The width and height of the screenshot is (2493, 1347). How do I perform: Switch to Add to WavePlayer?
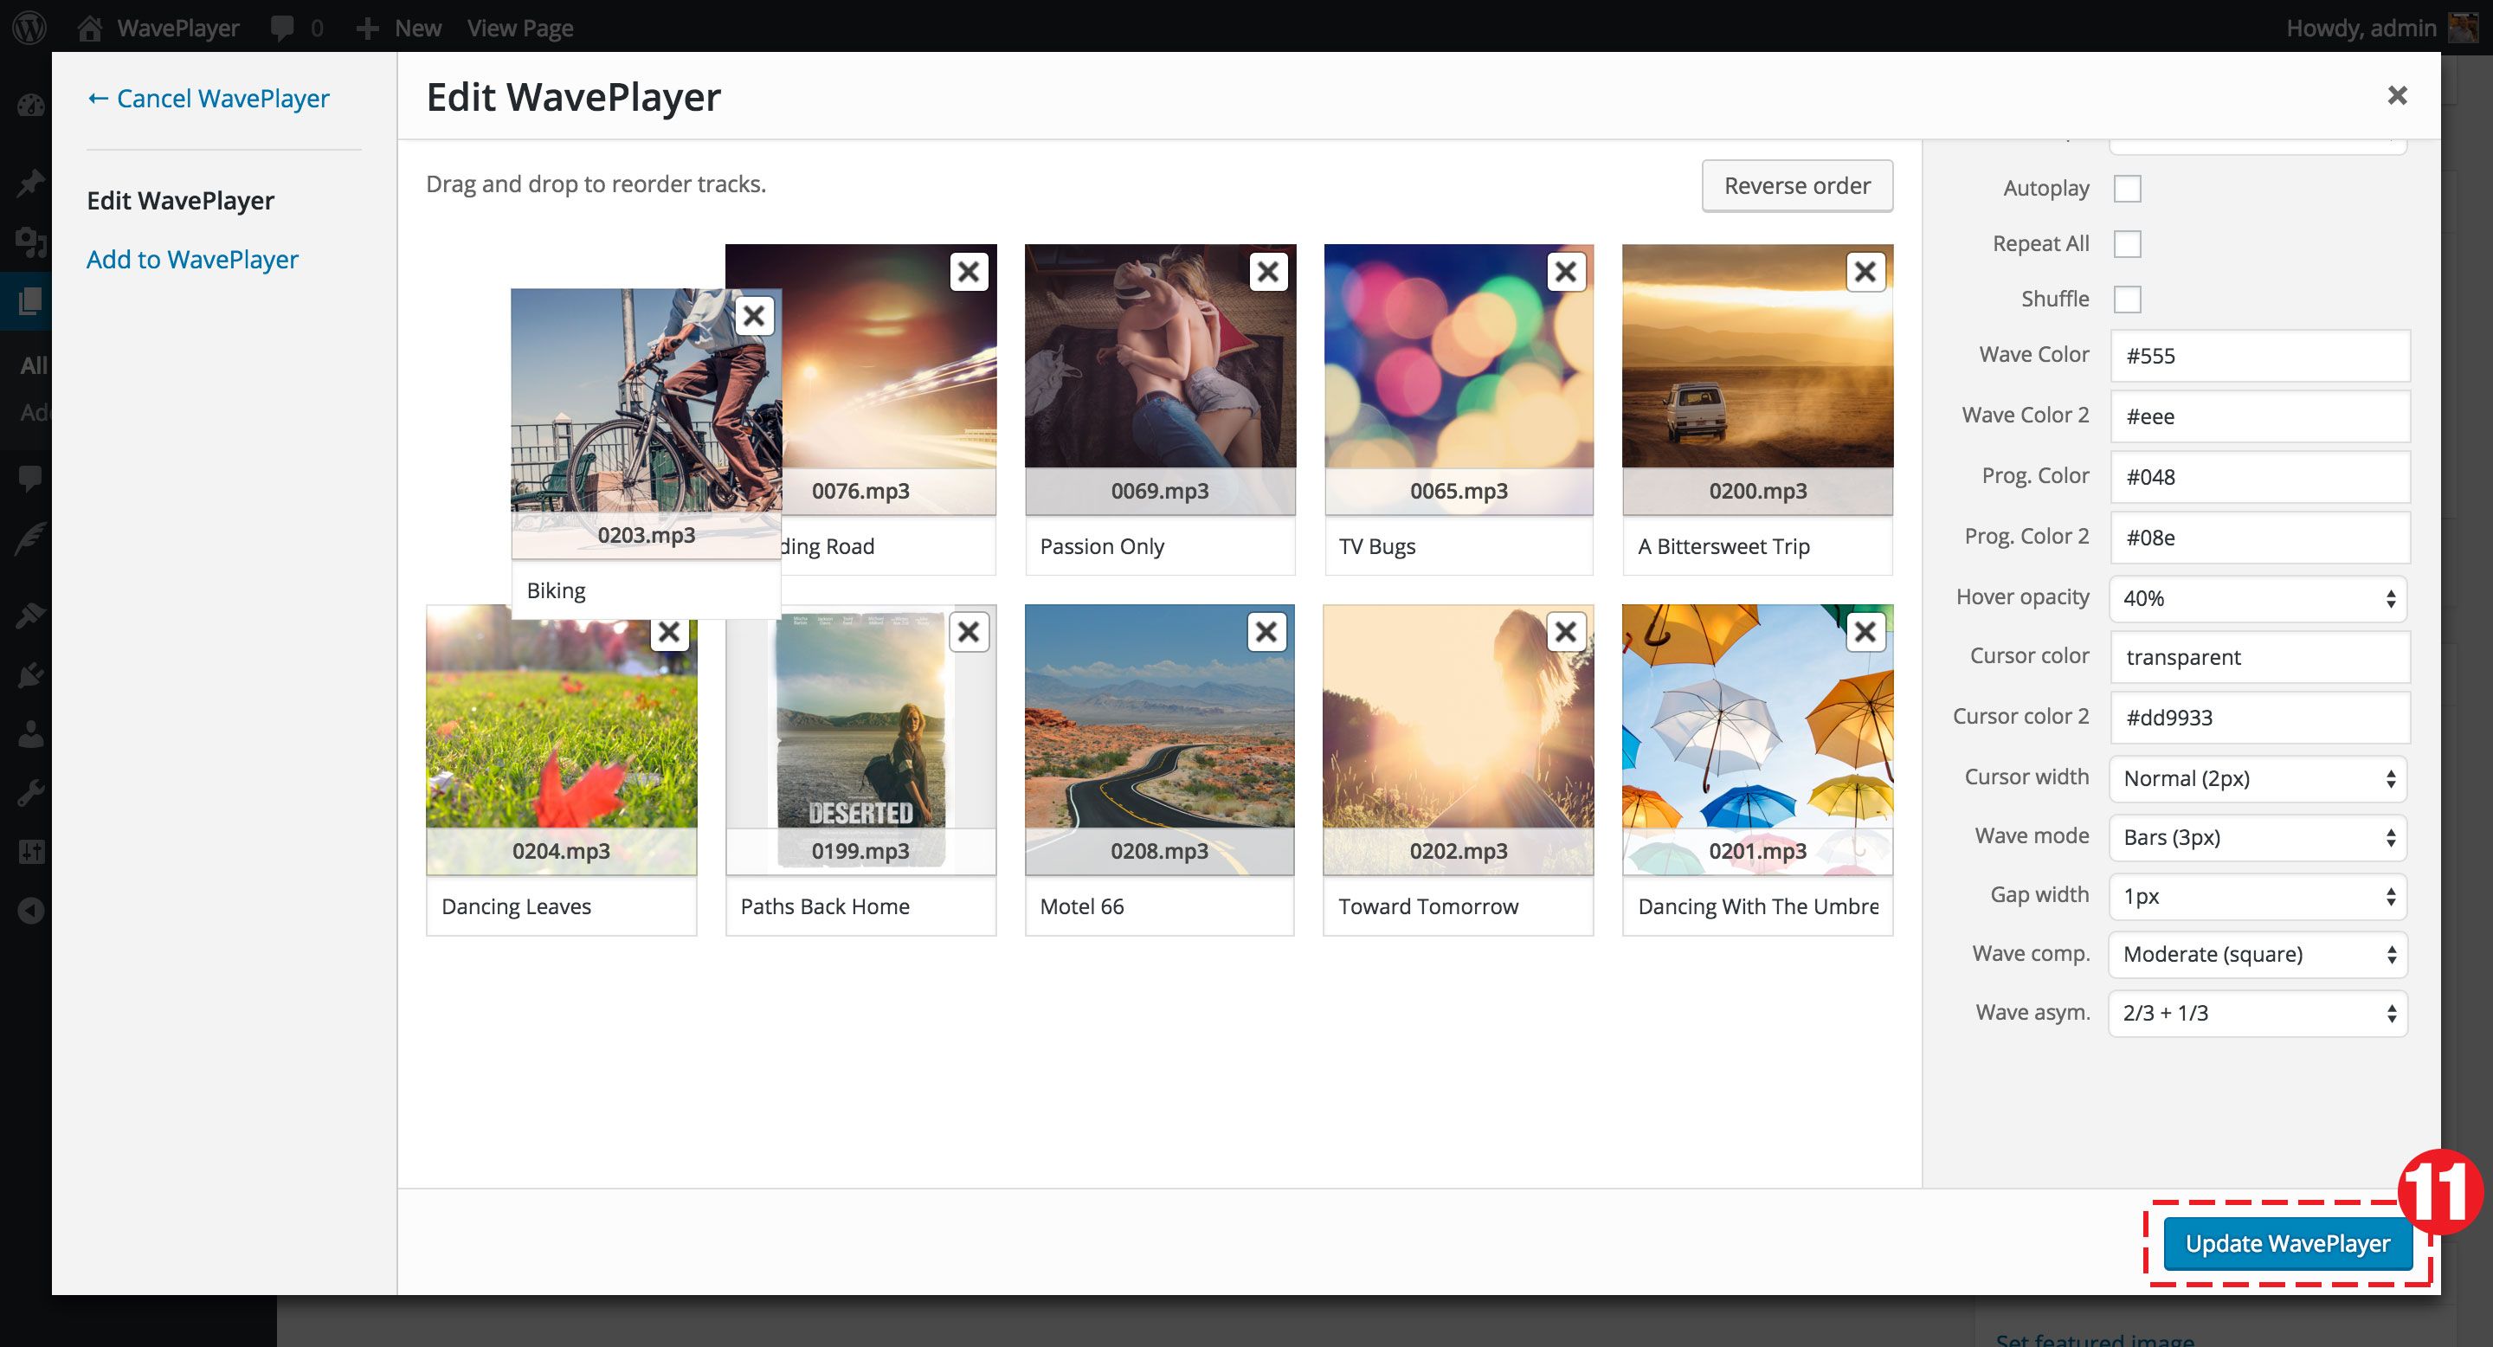192,260
